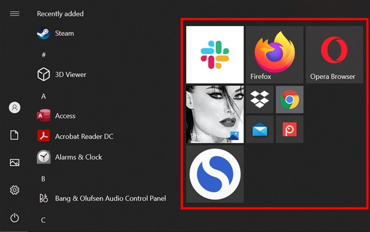Launch Firefox from its tile
This screenshot has width=370, height=232.
(x=275, y=55)
